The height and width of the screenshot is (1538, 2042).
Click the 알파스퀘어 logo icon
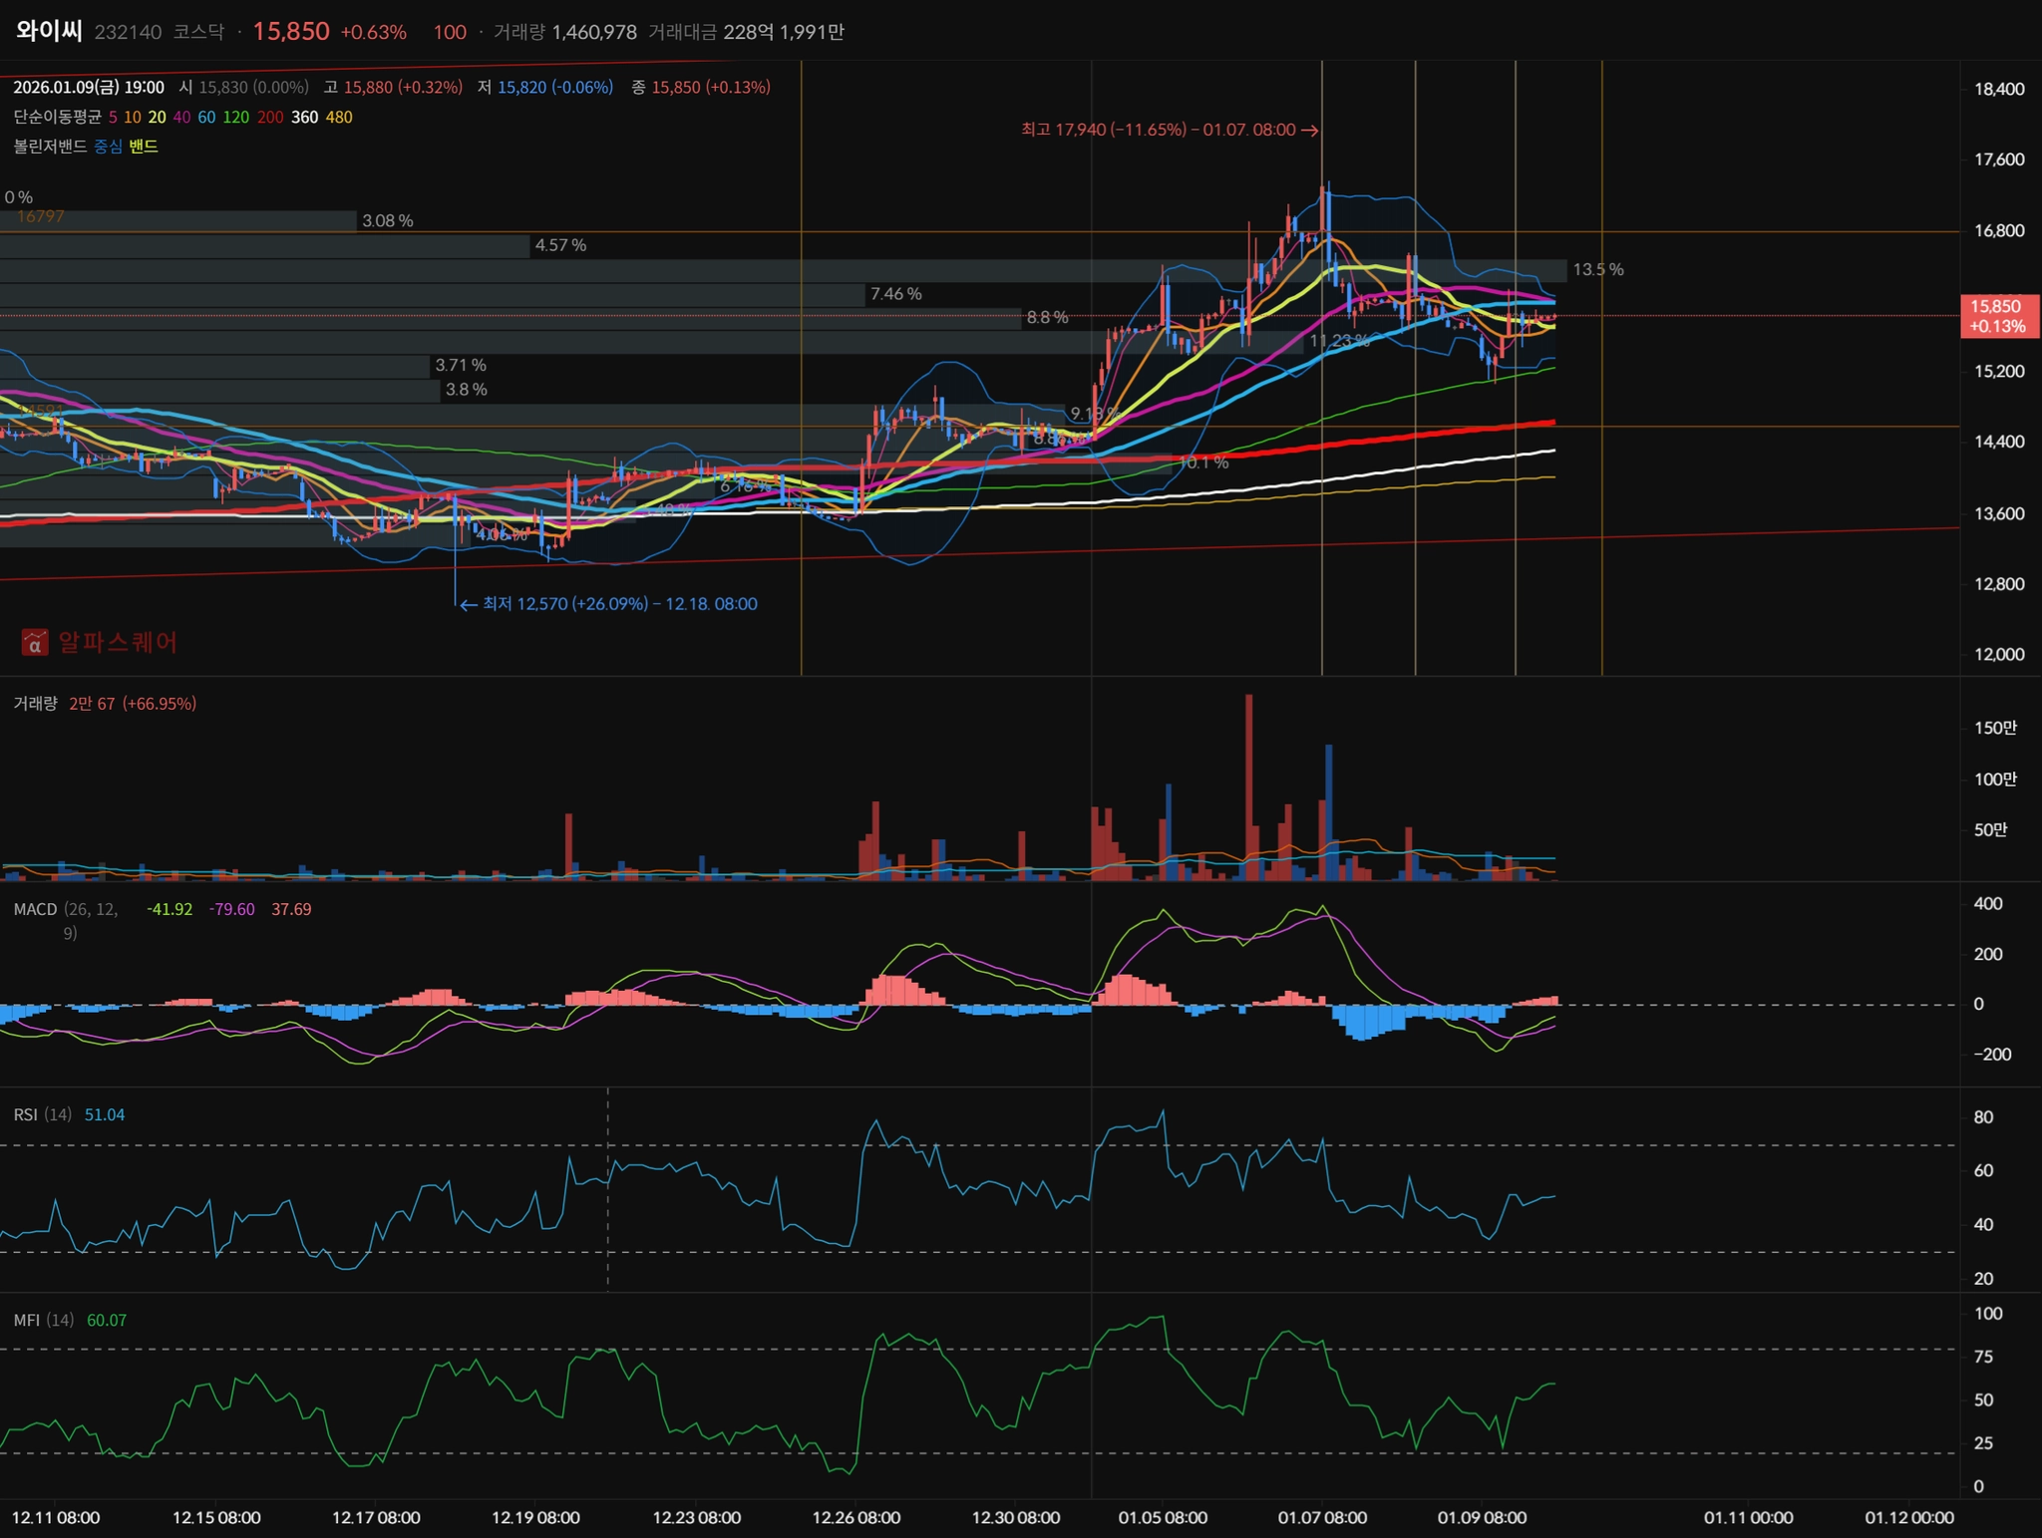pos(35,643)
